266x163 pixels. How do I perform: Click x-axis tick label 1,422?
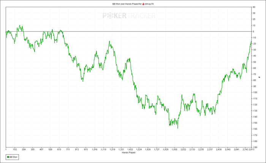[130, 149]
